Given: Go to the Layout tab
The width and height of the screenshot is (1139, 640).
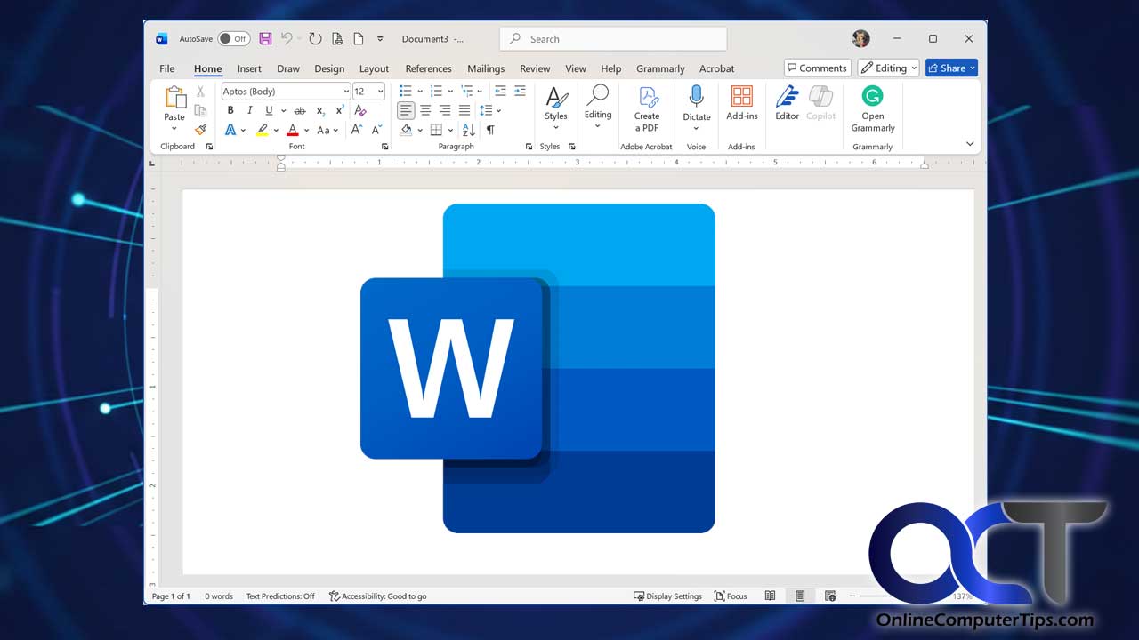Looking at the screenshot, I should coord(374,68).
